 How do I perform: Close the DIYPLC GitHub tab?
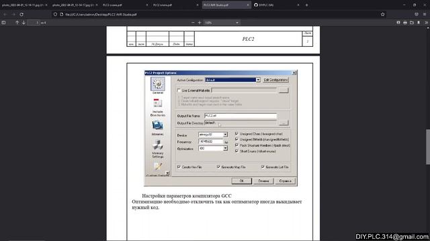(x=298, y=5)
